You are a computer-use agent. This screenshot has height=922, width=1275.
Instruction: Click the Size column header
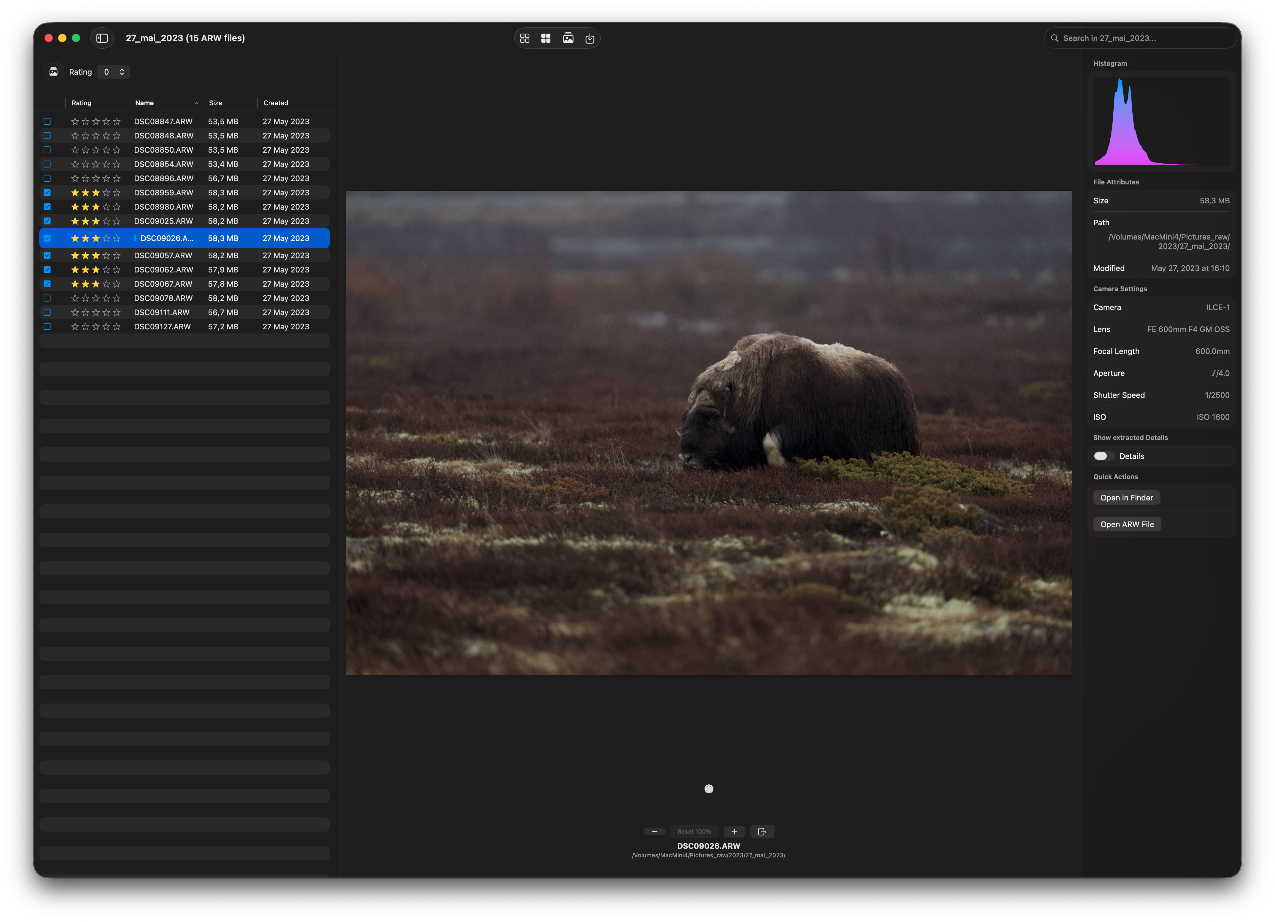(x=215, y=103)
